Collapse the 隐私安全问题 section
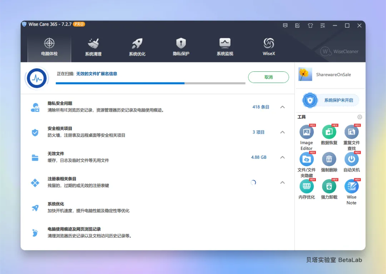 283,107
